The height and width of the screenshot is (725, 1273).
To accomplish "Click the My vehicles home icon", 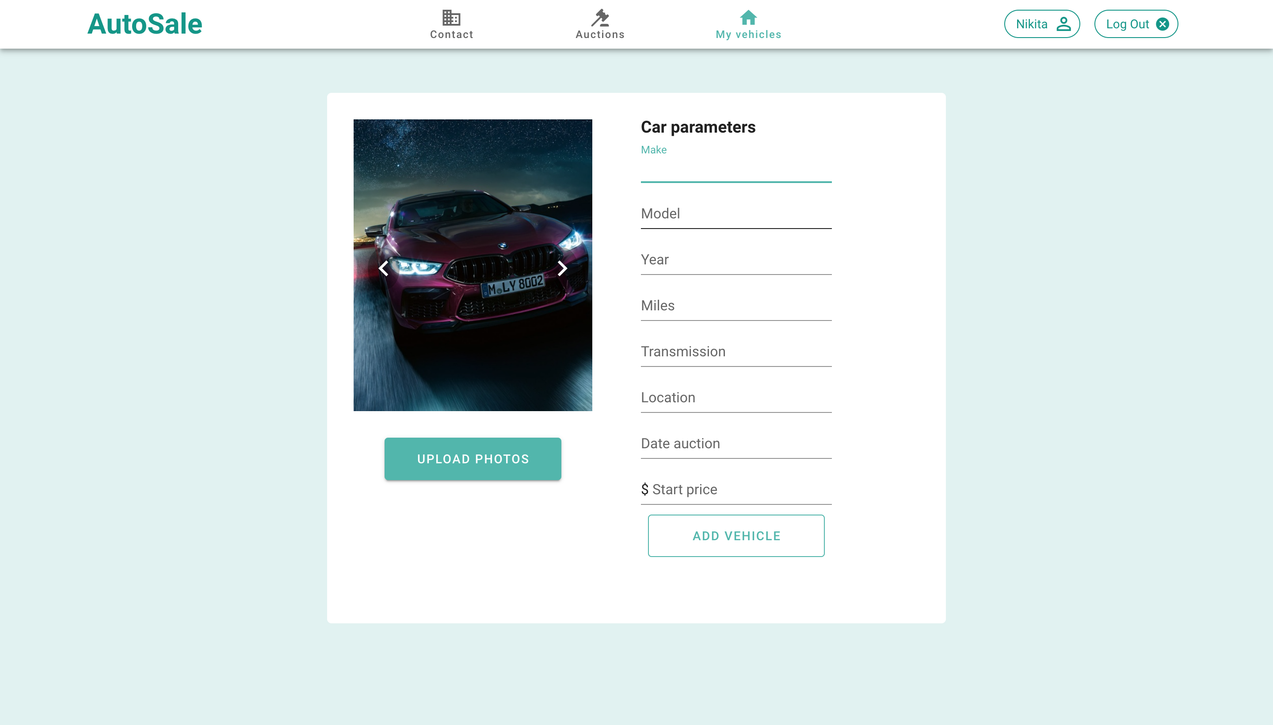I will tap(748, 17).
